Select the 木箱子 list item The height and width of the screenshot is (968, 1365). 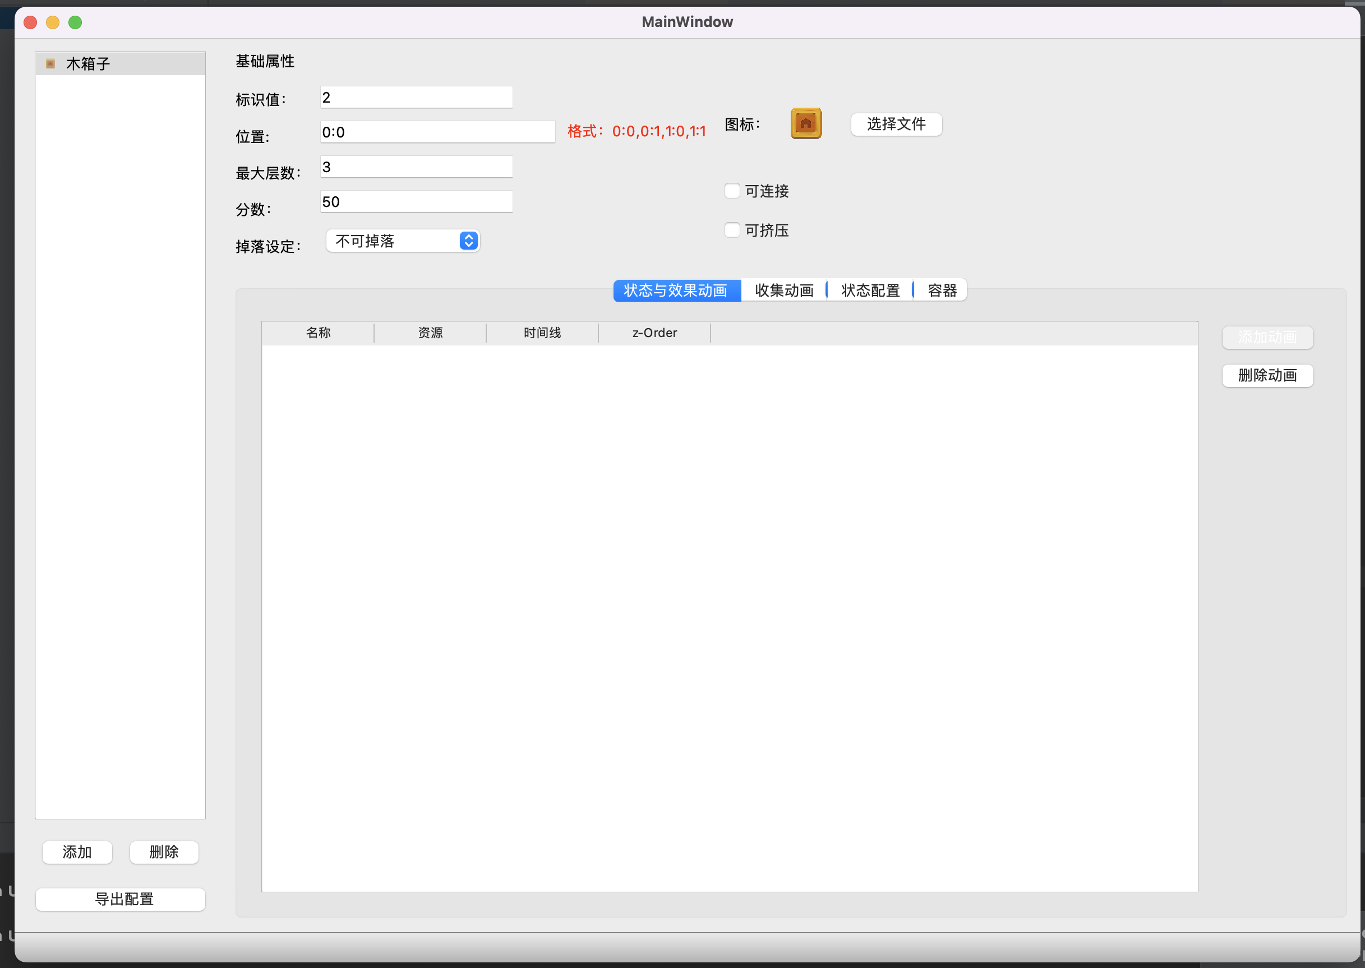tap(88, 64)
